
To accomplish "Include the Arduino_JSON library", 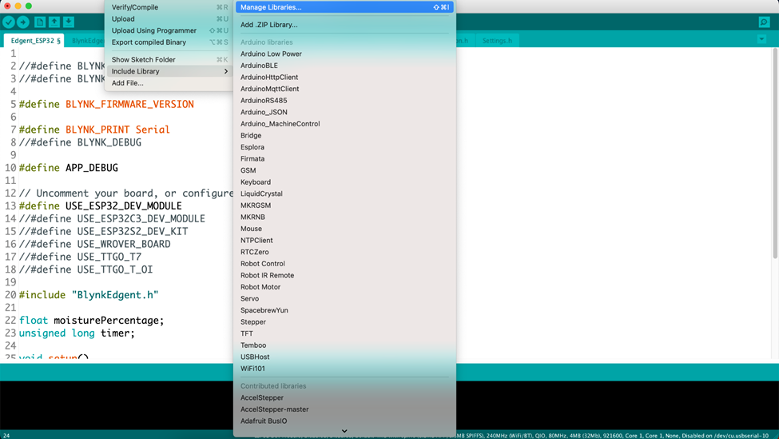I will tap(344, 113).
